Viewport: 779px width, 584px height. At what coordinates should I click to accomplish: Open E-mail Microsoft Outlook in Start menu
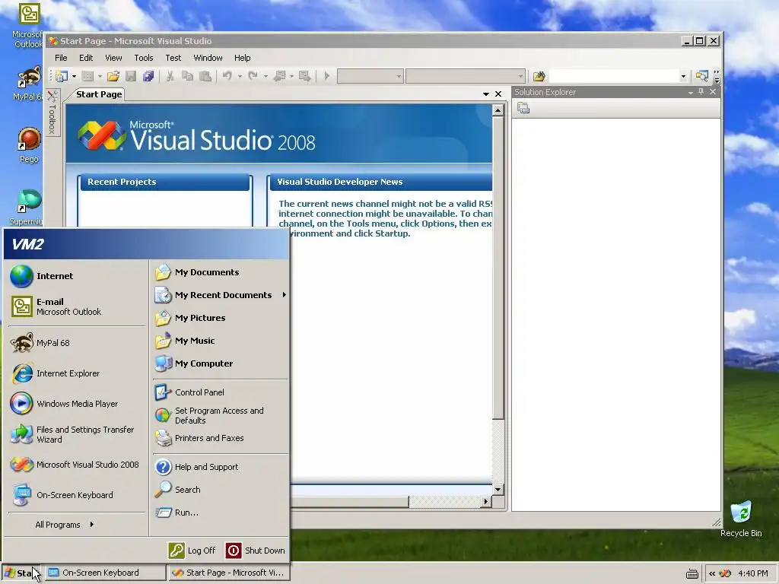[77, 306]
